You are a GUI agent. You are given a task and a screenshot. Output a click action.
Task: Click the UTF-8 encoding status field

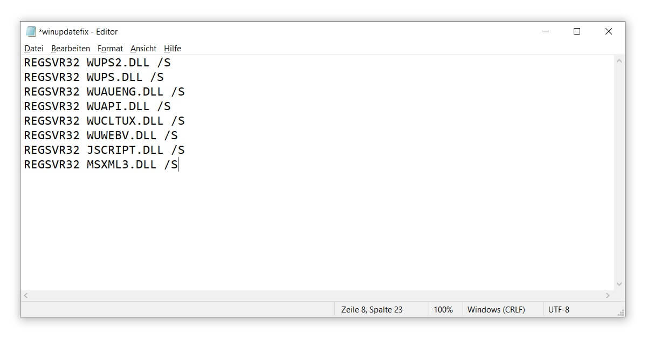pyautogui.click(x=559, y=310)
